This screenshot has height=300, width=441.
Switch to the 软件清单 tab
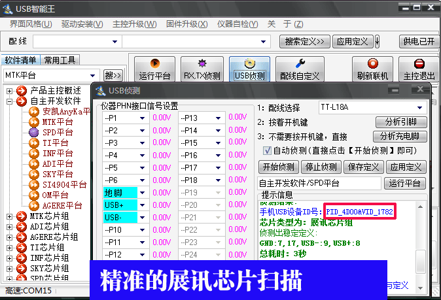[20, 60]
